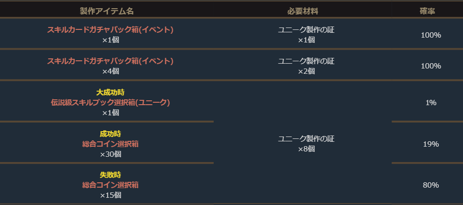
Task: Click the 確率 column header
Action: [x=427, y=11]
